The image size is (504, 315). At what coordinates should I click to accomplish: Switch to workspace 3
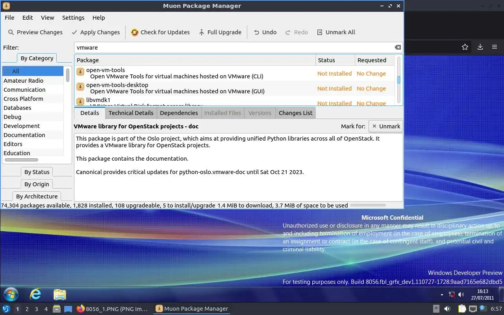click(36, 309)
